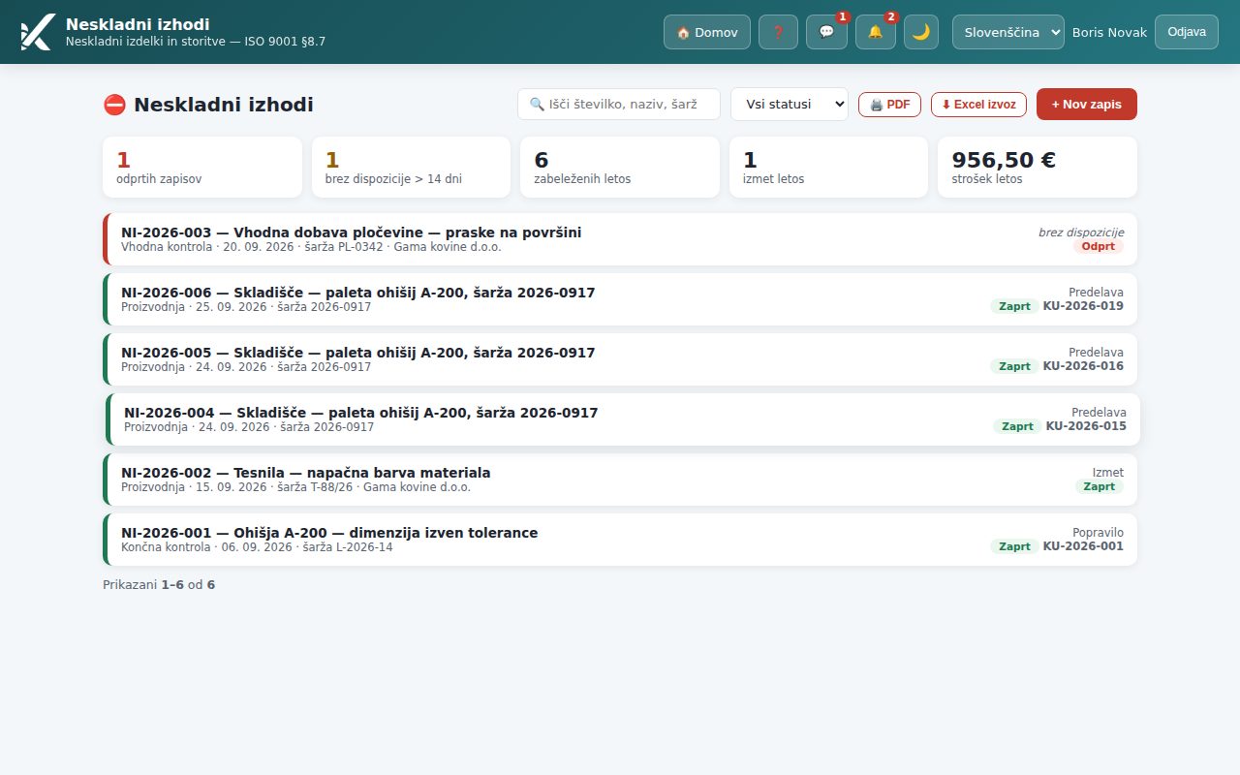Open the chat messages icon
This screenshot has width=1240, height=775.
(x=826, y=32)
